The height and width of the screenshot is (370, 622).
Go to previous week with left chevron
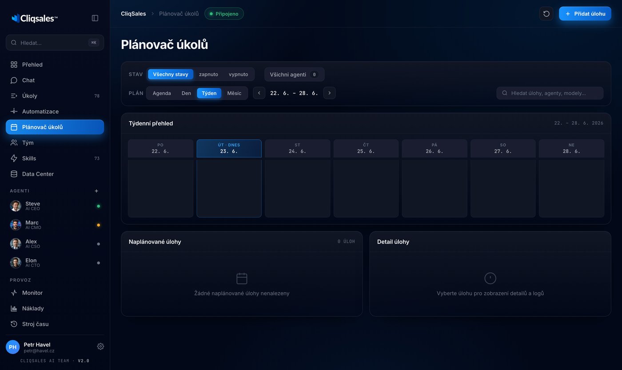pos(259,93)
